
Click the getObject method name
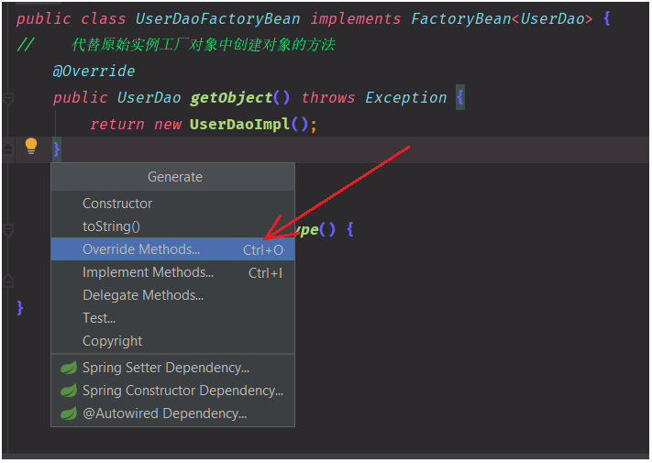click(231, 98)
